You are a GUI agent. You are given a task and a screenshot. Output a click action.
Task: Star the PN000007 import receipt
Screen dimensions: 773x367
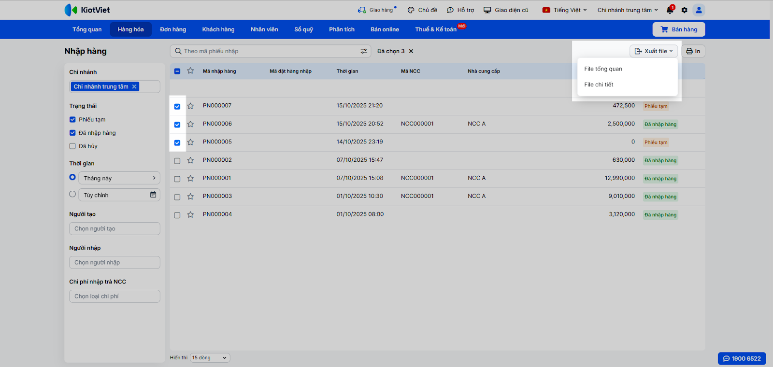[x=190, y=106]
